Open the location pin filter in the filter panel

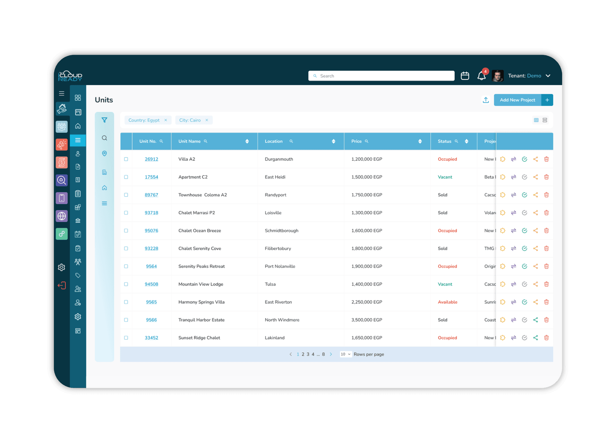[104, 154]
